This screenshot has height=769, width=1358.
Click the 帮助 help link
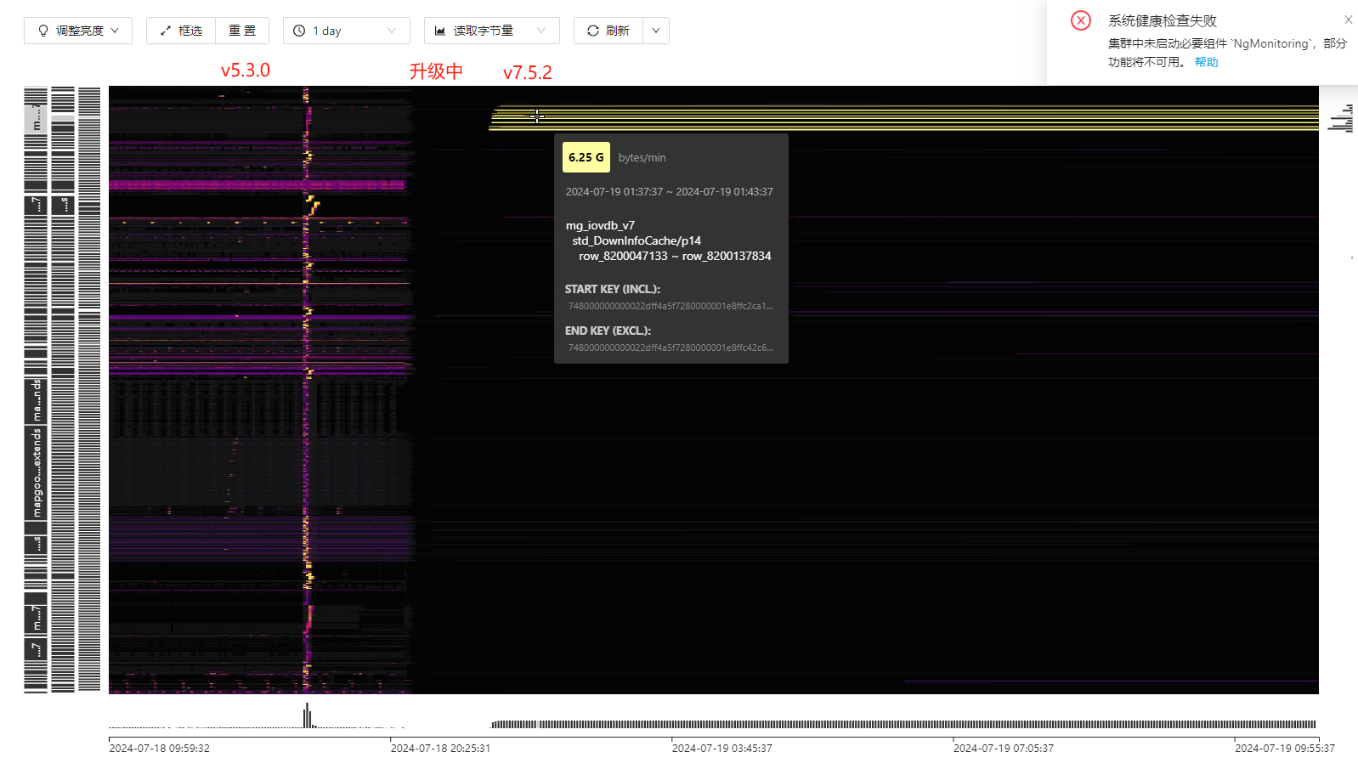coord(1206,62)
